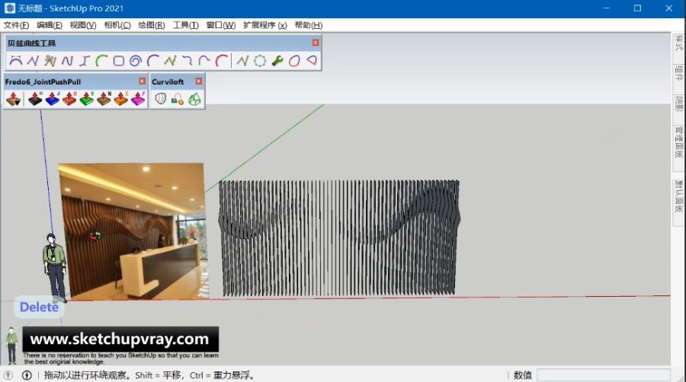Open the 视图(V) menu
686x382 pixels.
click(83, 25)
